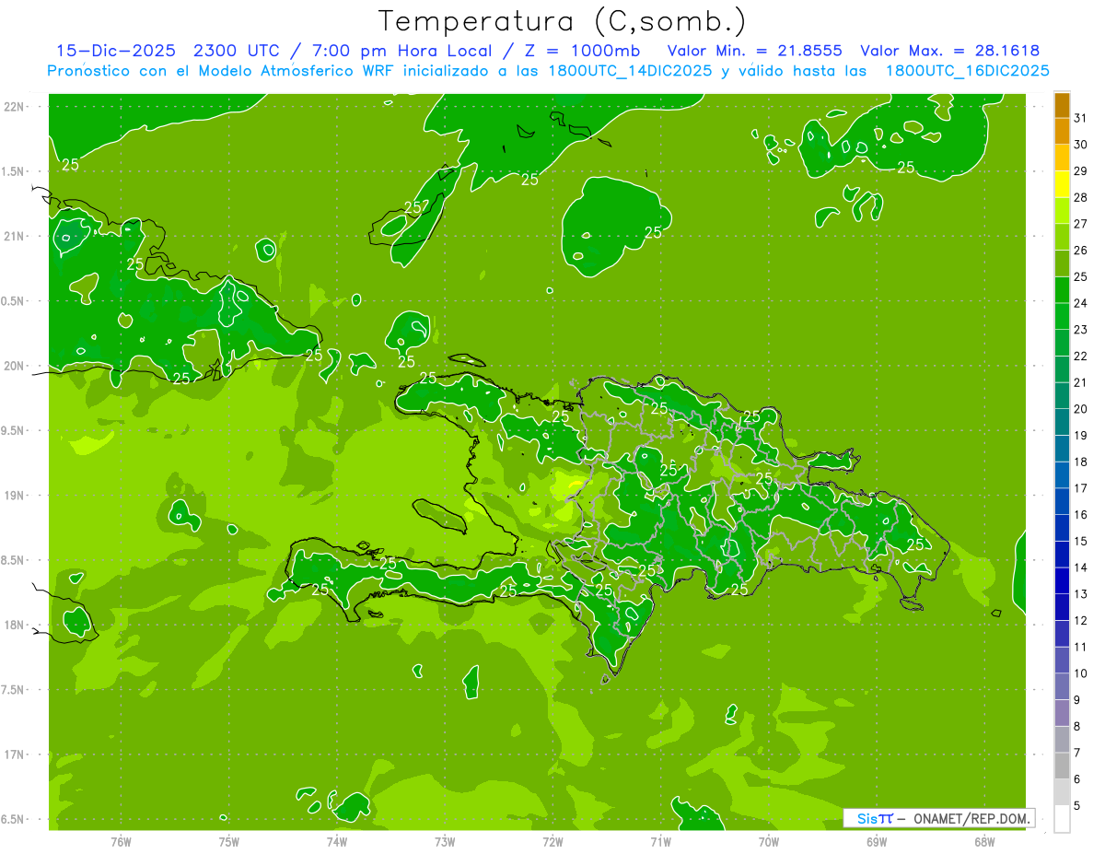This screenshot has height=854, width=1105.
Task: Pick the orange swatch between 30 and 31
Action: pos(1062,132)
